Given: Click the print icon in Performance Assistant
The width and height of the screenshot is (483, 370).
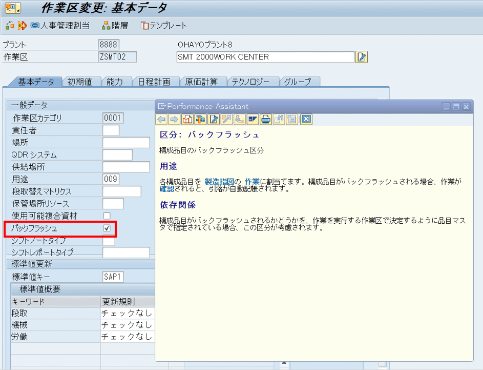Looking at the screenshot, I should point(265,120).
